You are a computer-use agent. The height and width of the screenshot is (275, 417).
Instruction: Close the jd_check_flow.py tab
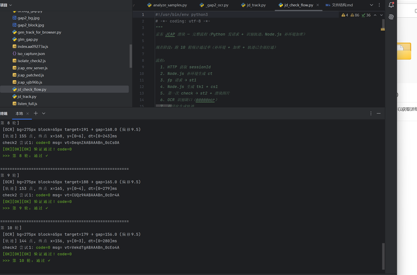pyautogui.click(x=317, y=5)
